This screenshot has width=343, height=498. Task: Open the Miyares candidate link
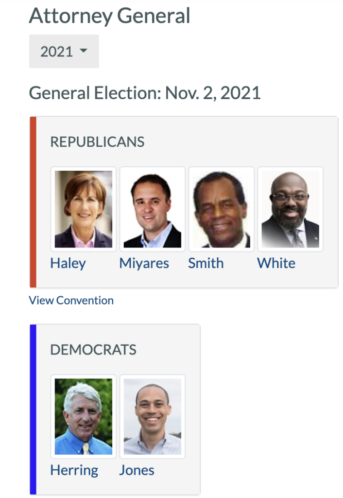[144, 263]
